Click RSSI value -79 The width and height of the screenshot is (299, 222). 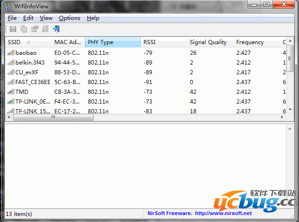(148, 52)
